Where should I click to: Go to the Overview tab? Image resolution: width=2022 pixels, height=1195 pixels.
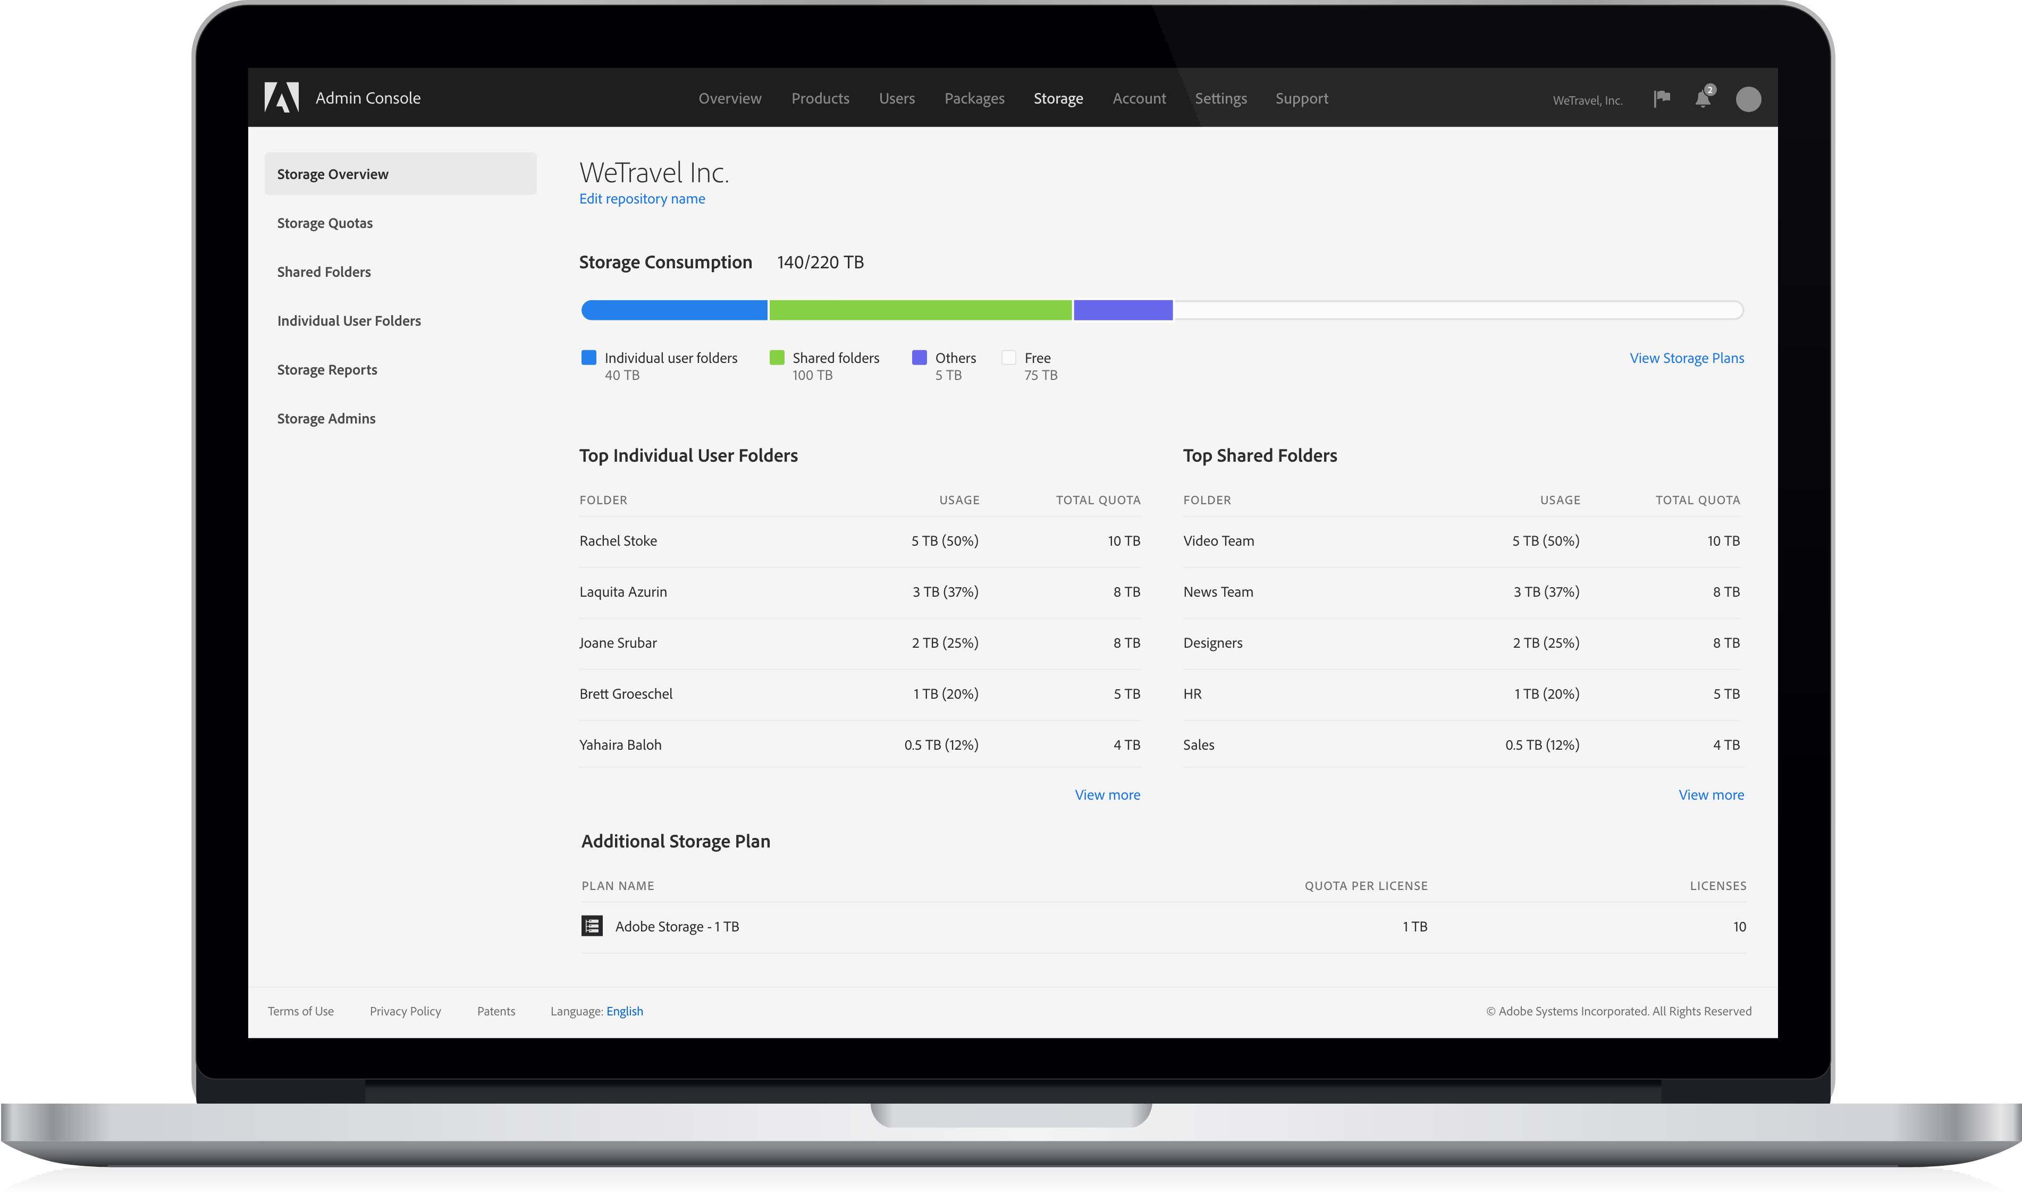730,98
